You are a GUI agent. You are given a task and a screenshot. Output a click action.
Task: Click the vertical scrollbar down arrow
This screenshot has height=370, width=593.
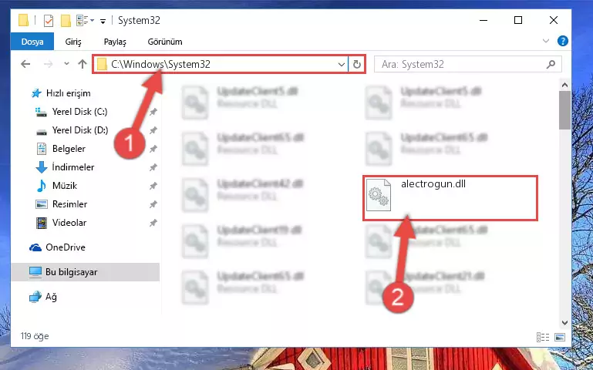[x=564, y=323]
